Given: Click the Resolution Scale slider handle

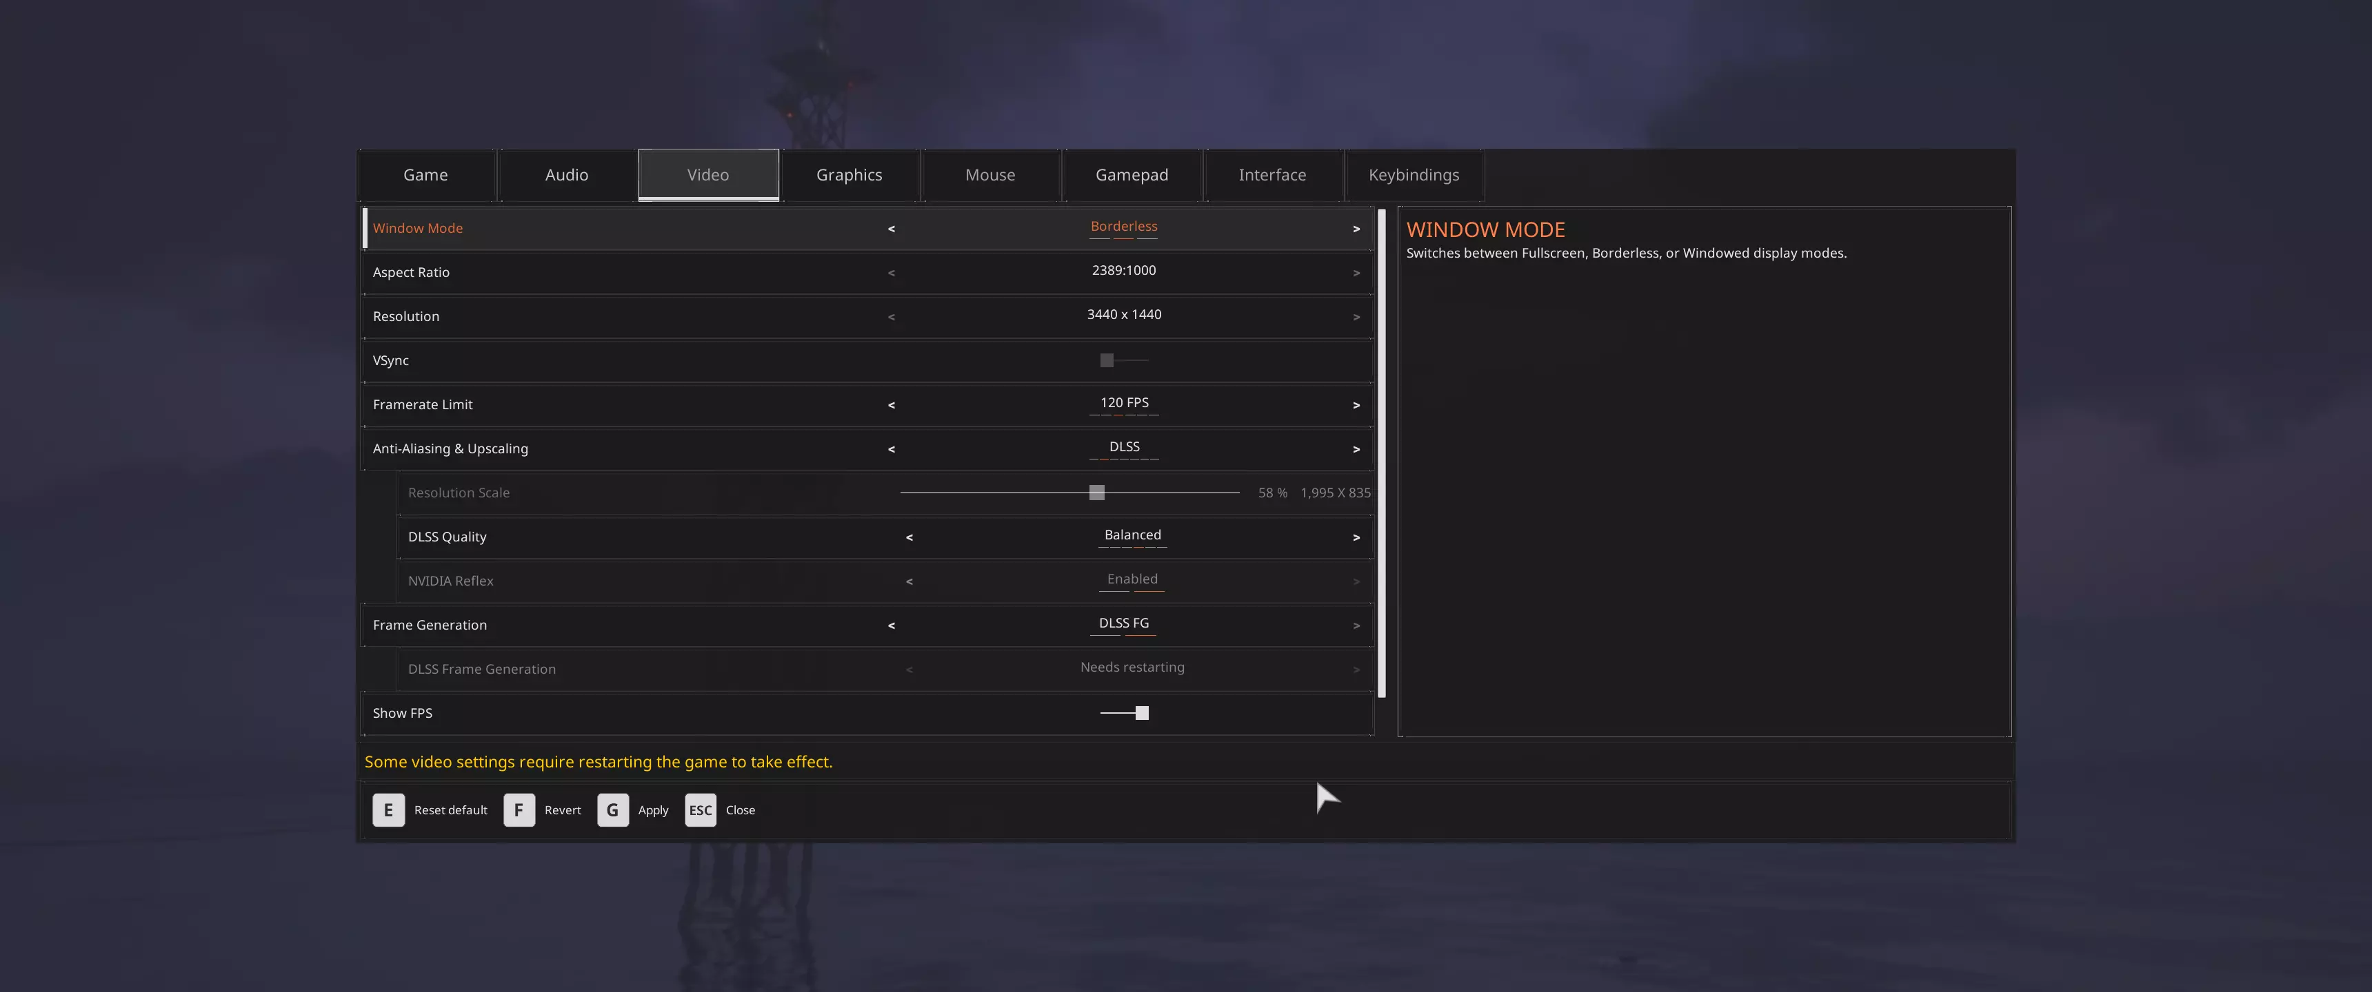Looking at the screenshot, I should pyautogui.click(x=1096, y=493).
